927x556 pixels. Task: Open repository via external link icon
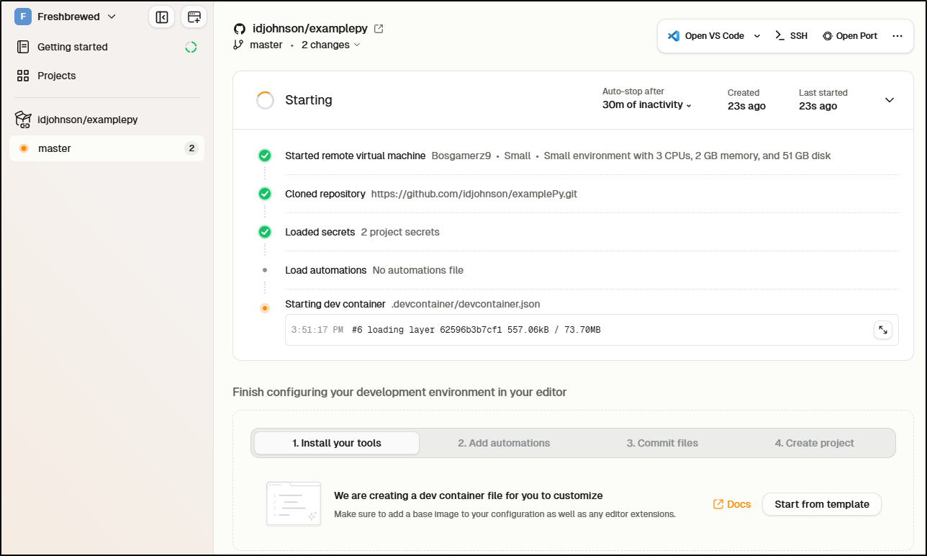click(379, 29)
